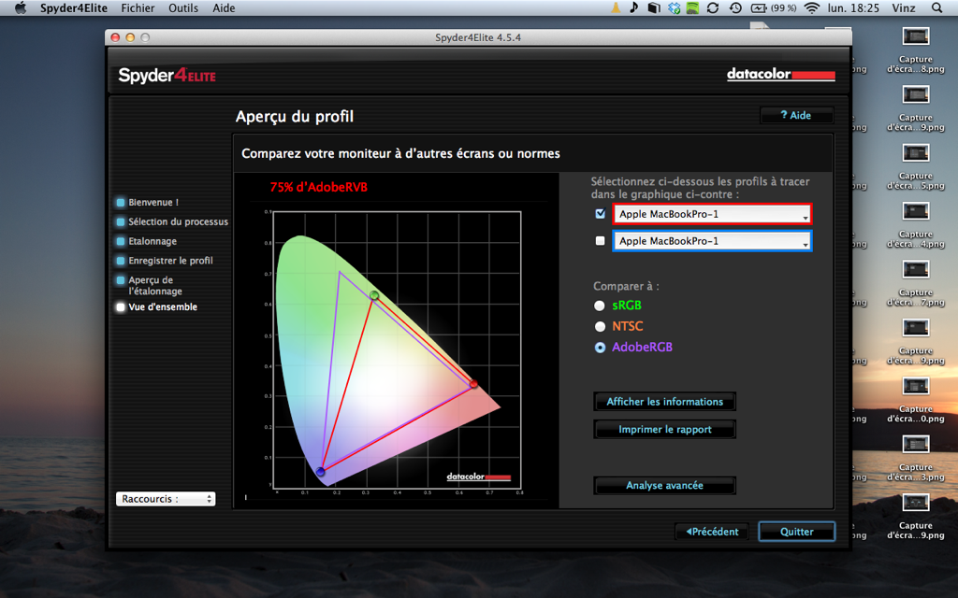
Task: Open the Outils menu
Action: [183, 7]
